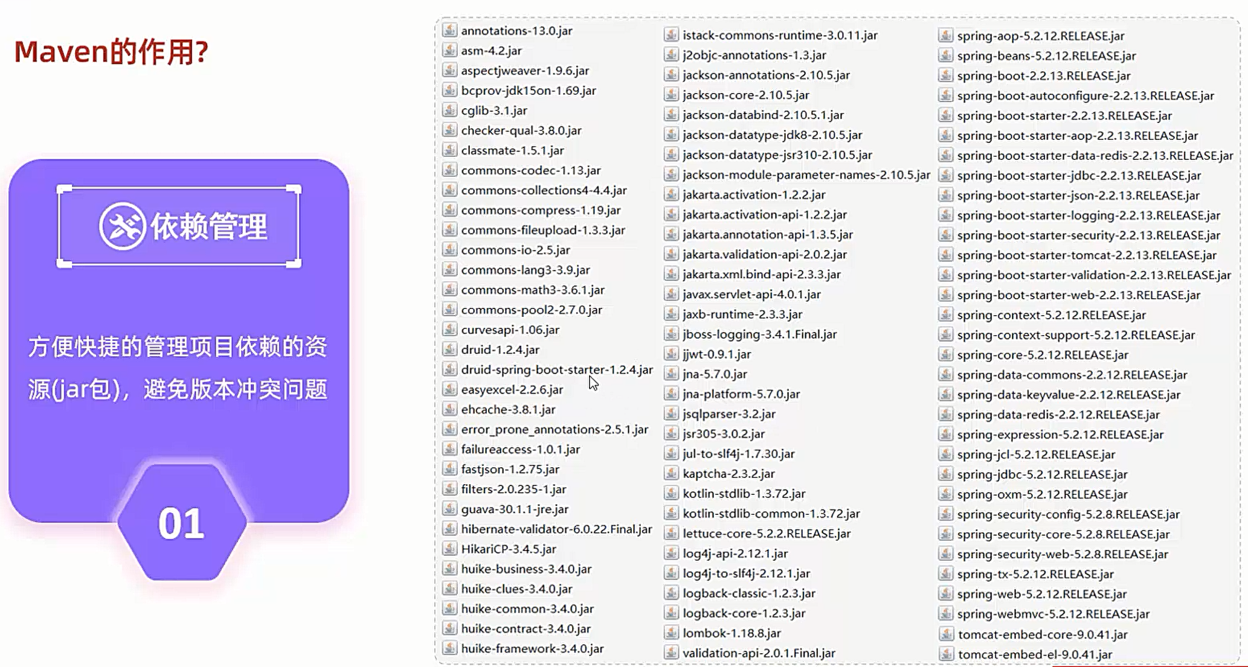Click the jar icon beside ehcache-3.8.1.jar
The height and width of the screenshot is (667, 1248).
pyautogui.click(x=449, y=409)
